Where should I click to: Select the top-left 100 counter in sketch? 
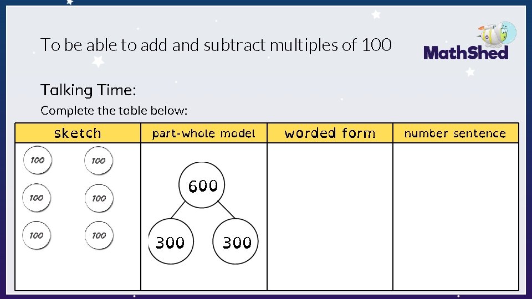click(36, 160)
